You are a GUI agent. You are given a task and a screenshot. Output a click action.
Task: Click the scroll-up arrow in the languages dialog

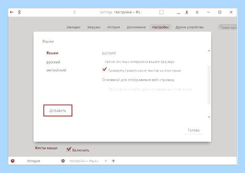point(209,51)
